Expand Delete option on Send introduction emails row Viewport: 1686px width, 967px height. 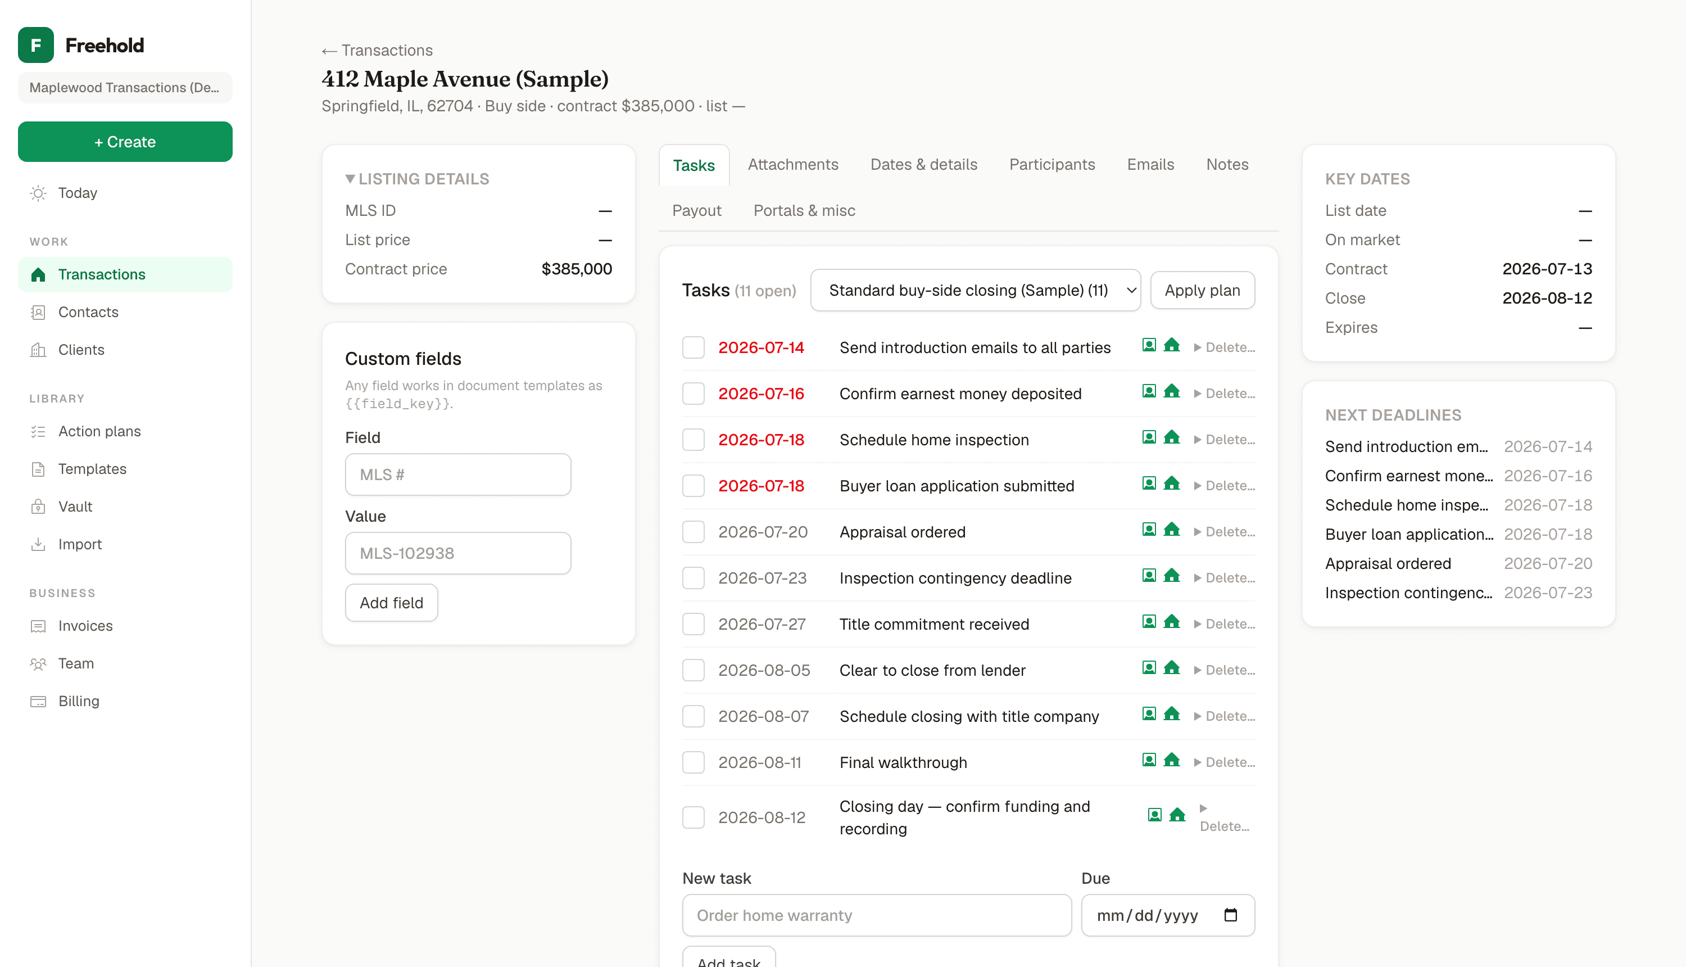[1224, 348]
